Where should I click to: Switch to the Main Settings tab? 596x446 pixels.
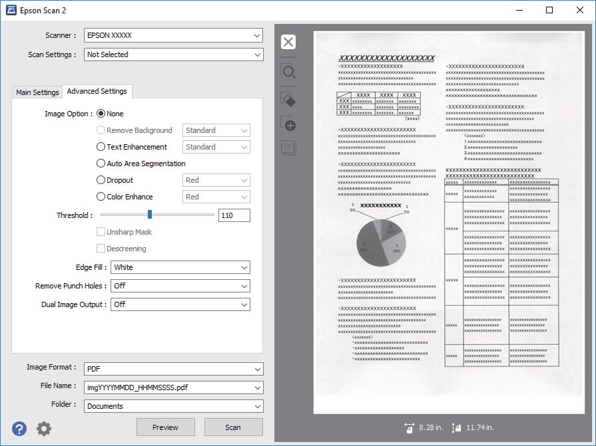(37, 92)
